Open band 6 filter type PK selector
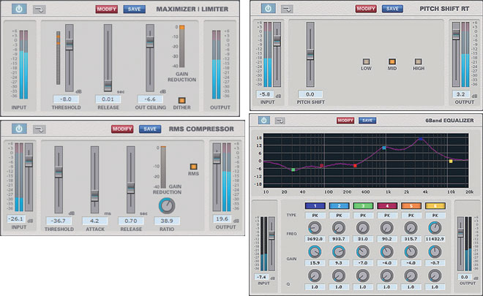Screen dimensions: 483x296 (435, 216)
